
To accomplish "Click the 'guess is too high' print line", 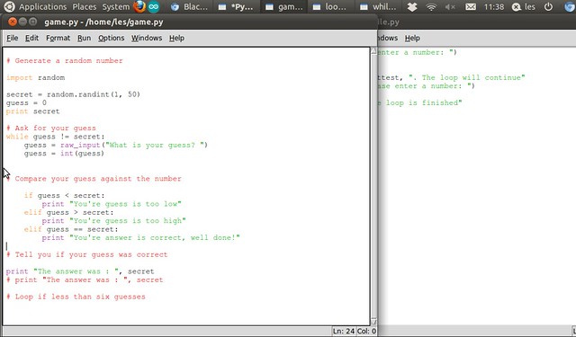I will tap(114, 221).
